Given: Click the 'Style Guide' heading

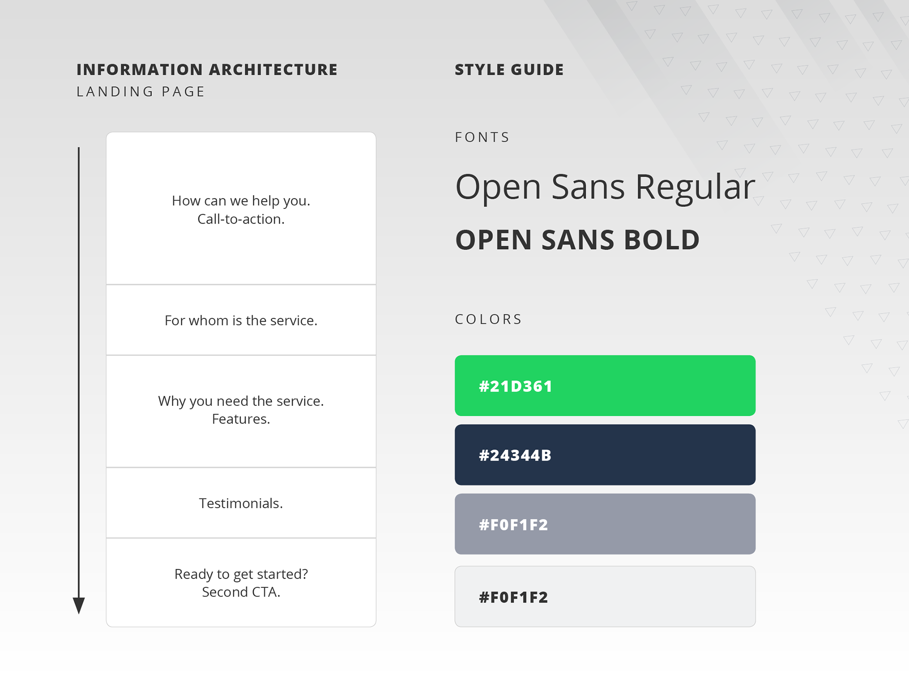Looking at the screenshot, I should point(509,70).
